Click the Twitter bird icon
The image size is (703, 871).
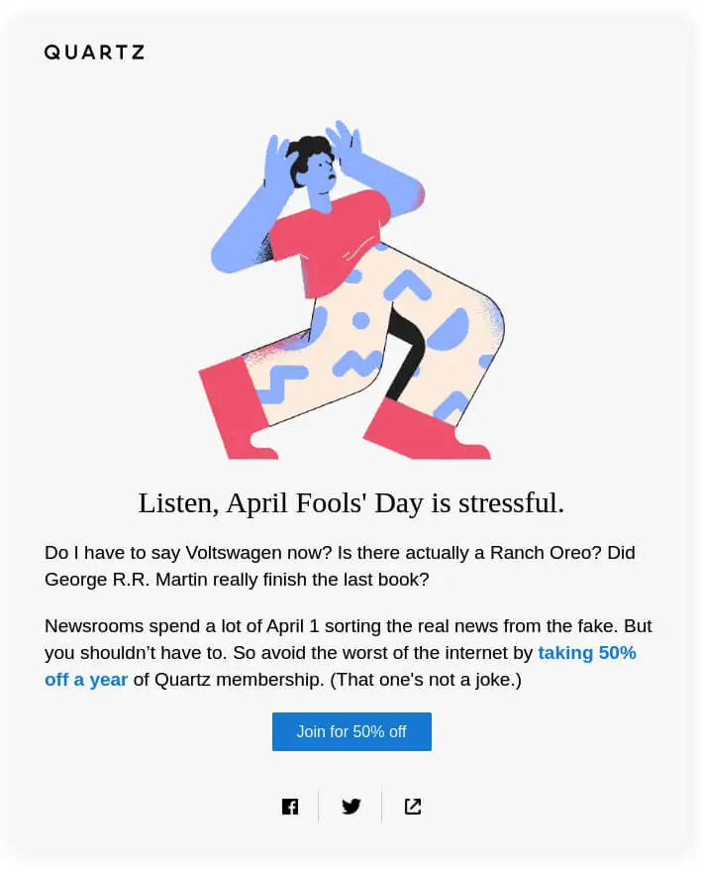pos(351,807)
